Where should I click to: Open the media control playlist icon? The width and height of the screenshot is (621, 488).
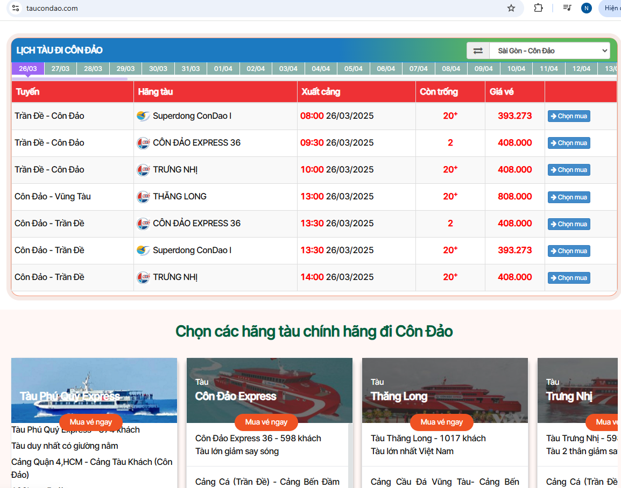point(567,8)
